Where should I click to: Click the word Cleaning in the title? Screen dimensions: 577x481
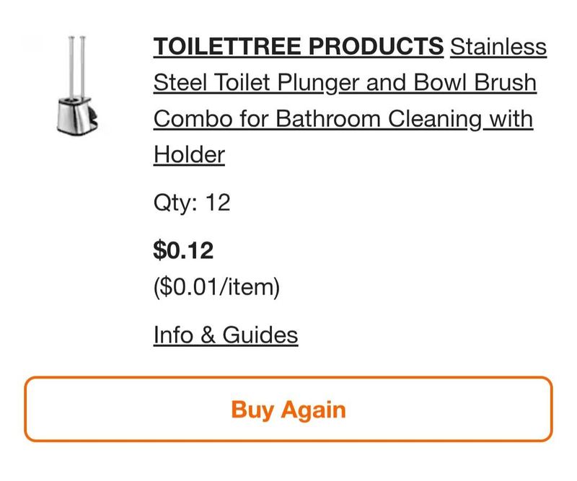tap(435, 120)
